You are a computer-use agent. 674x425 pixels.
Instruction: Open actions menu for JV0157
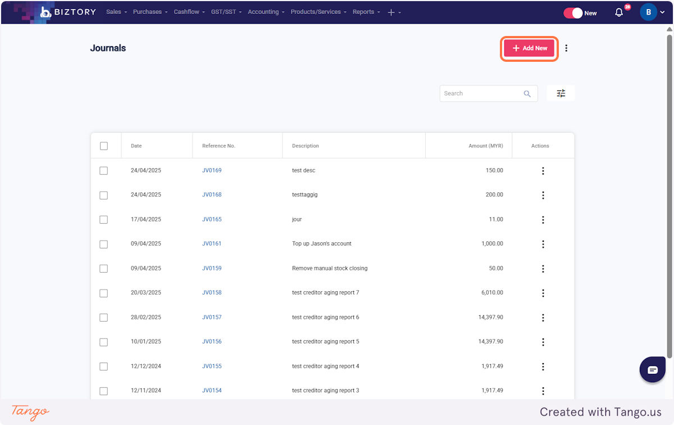543,318
